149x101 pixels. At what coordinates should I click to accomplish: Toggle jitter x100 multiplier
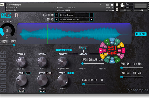(x=49, y=73)
